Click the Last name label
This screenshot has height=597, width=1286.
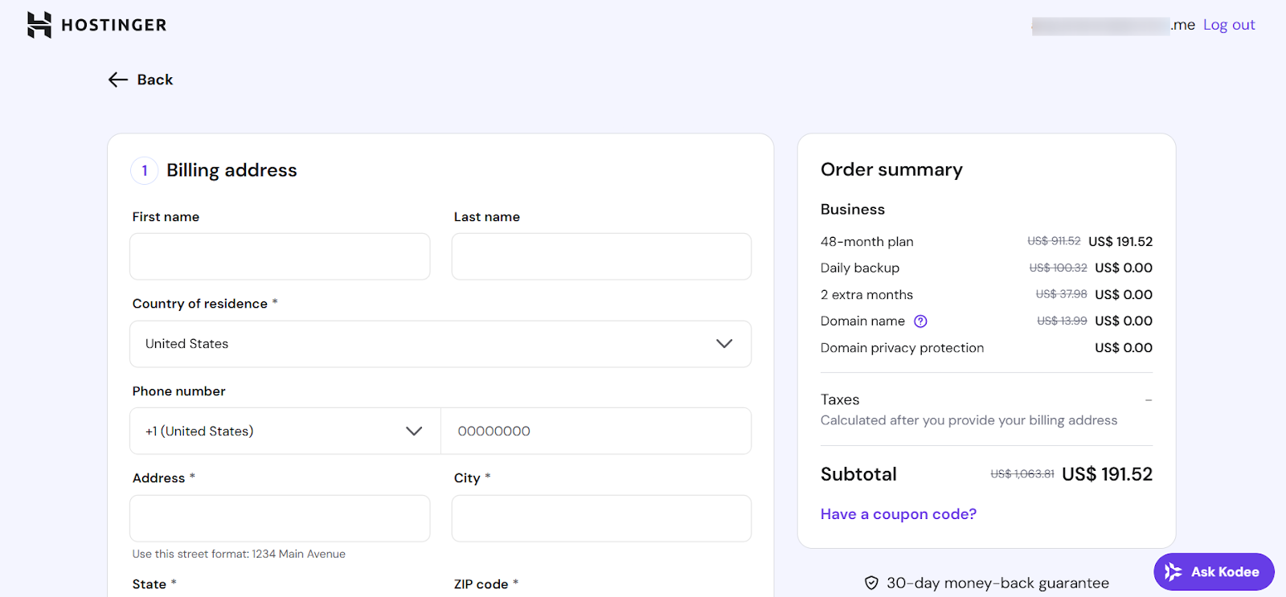tap(487, 217)
